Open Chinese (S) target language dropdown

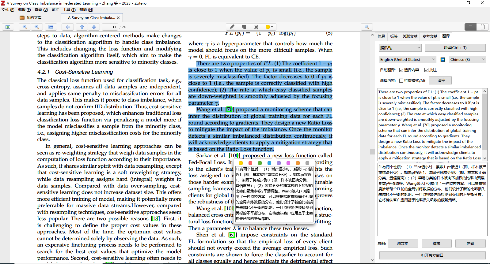click(468, 60)
